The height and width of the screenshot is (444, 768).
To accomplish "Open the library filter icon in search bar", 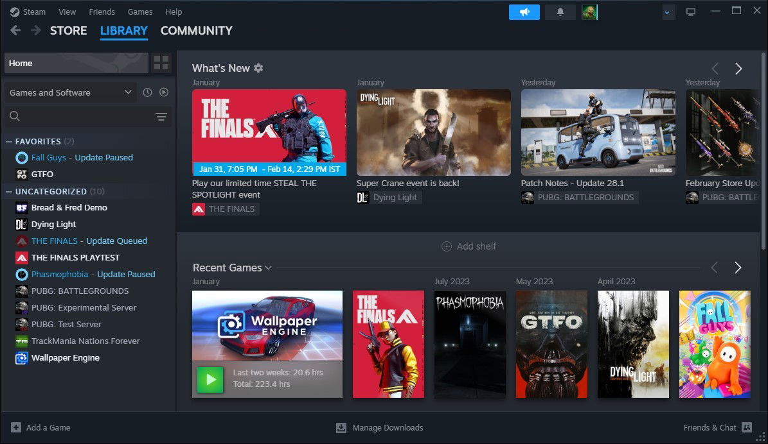I will [161, 116].
